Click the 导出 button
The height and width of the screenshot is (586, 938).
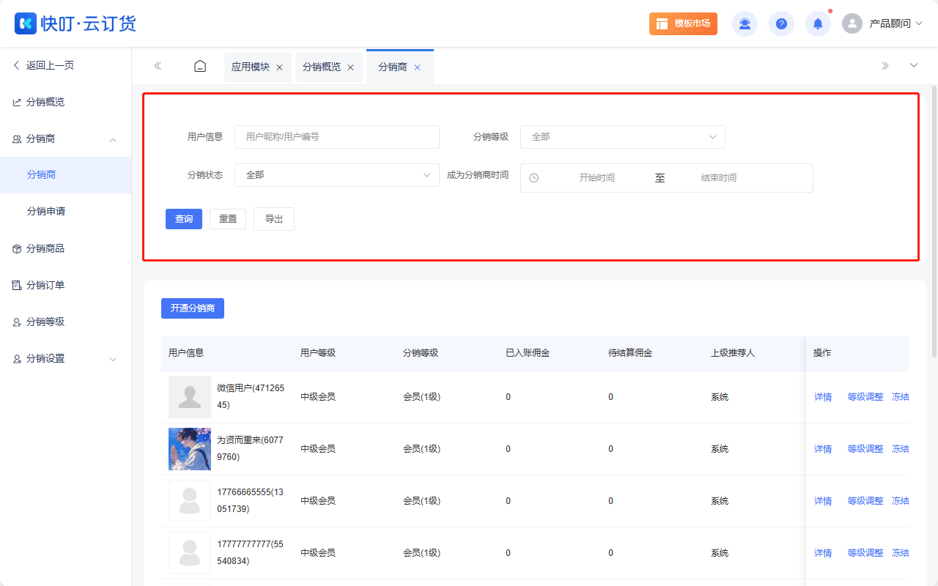(x=274, y=219)
